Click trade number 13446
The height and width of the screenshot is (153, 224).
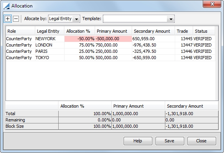point(184,51)
